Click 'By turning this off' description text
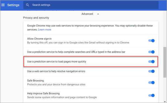 pyautogui.click(x=78, y=43)
